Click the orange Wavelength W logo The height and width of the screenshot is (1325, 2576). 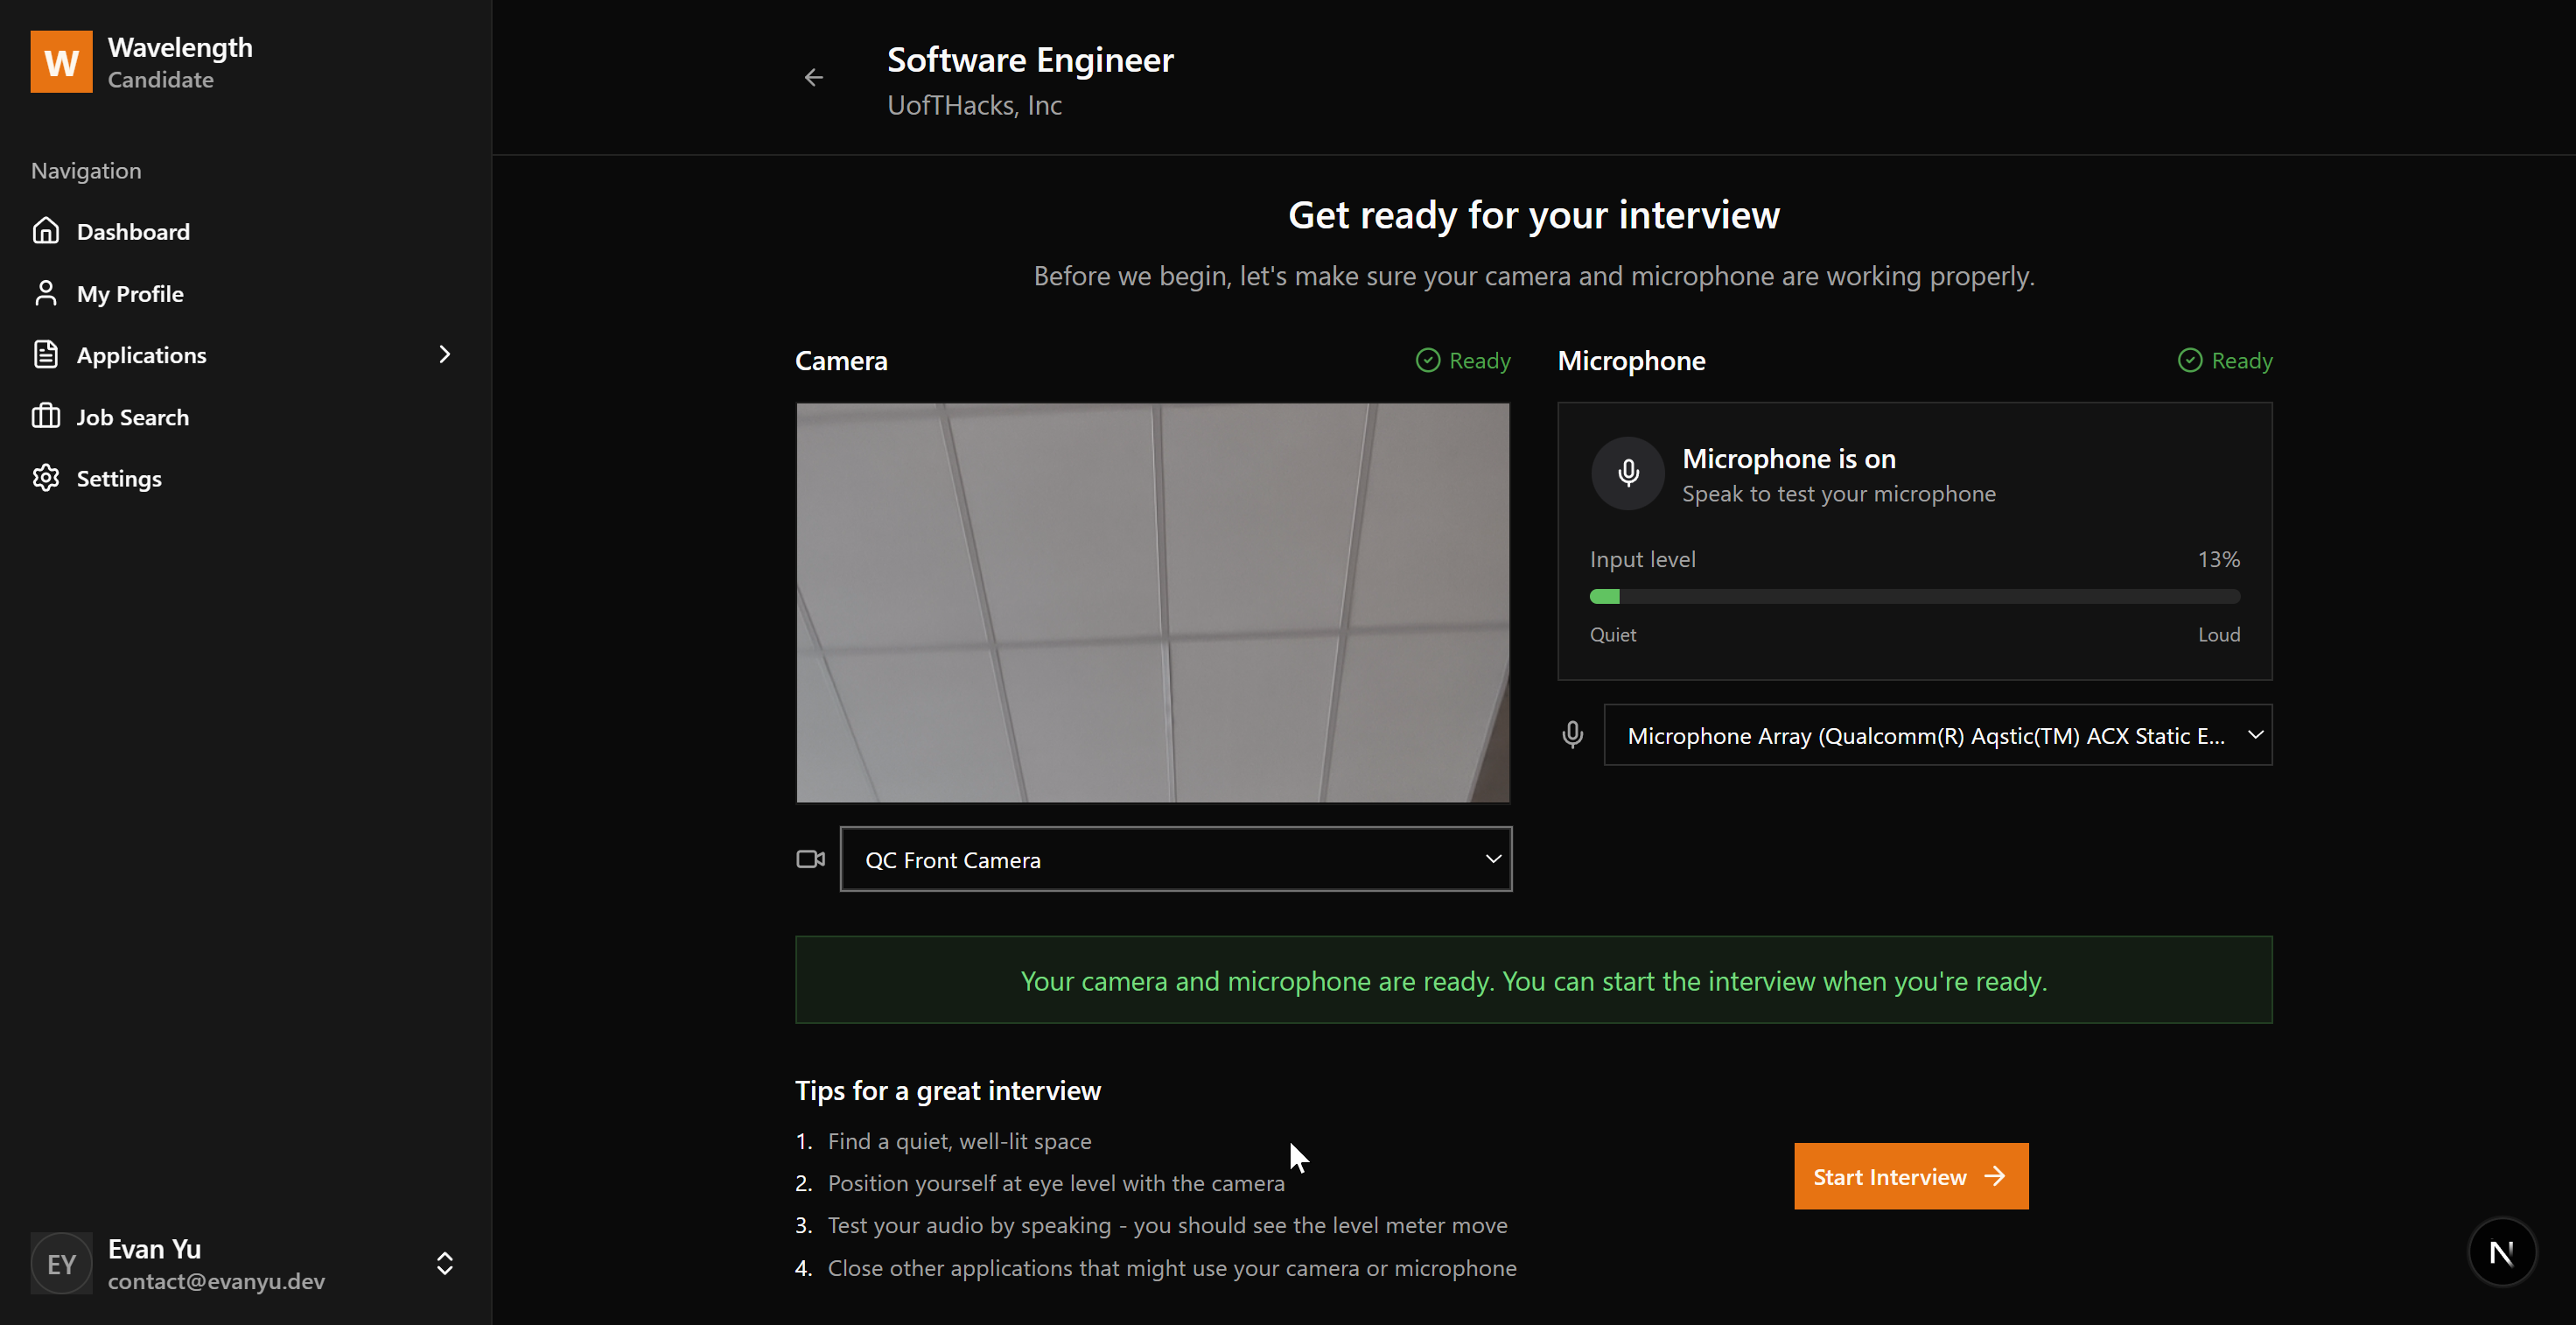coord(61,62)
